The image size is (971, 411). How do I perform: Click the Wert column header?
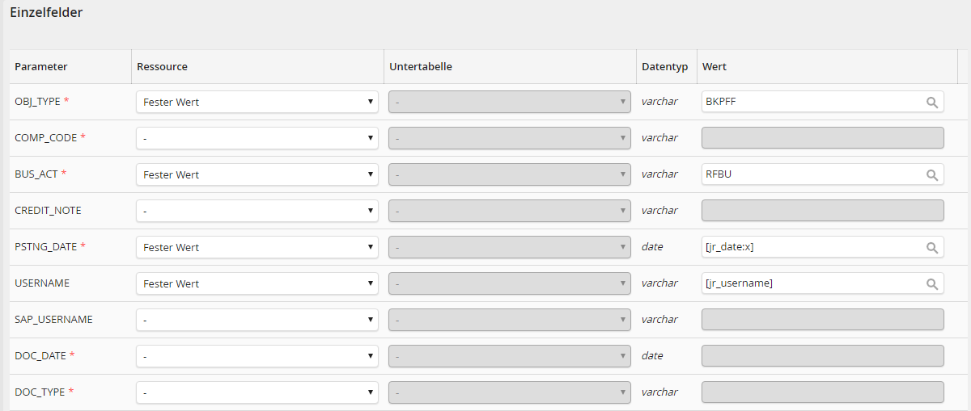pyautogui.click(x=715, y=66)
